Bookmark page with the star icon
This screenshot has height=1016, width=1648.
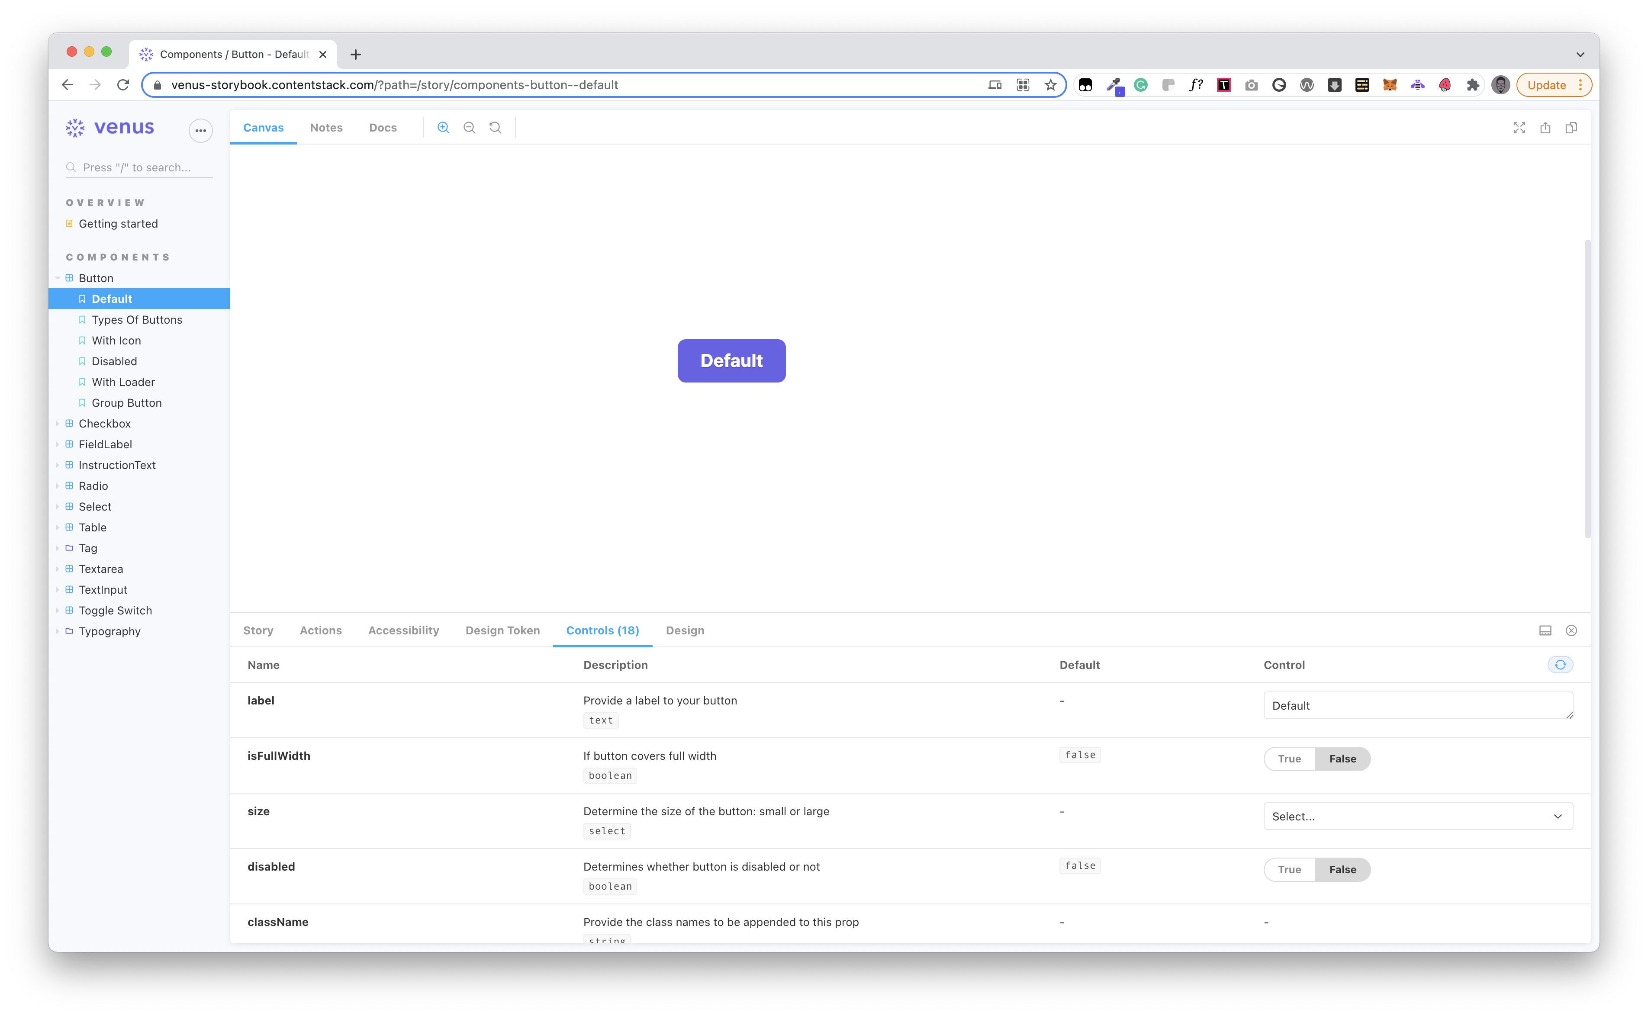(1050, 85)
